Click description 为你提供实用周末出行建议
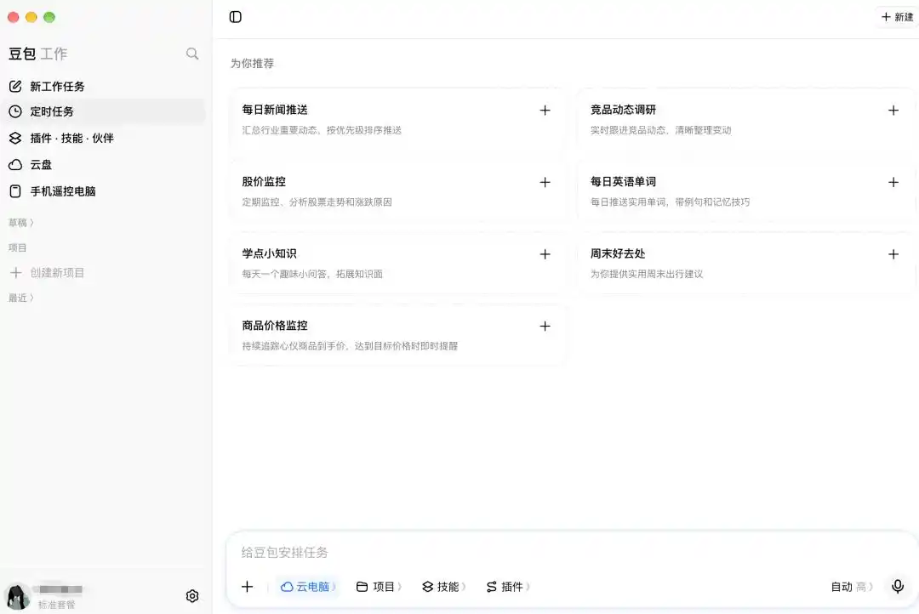The image size is (919, 614). pos(647,274)
